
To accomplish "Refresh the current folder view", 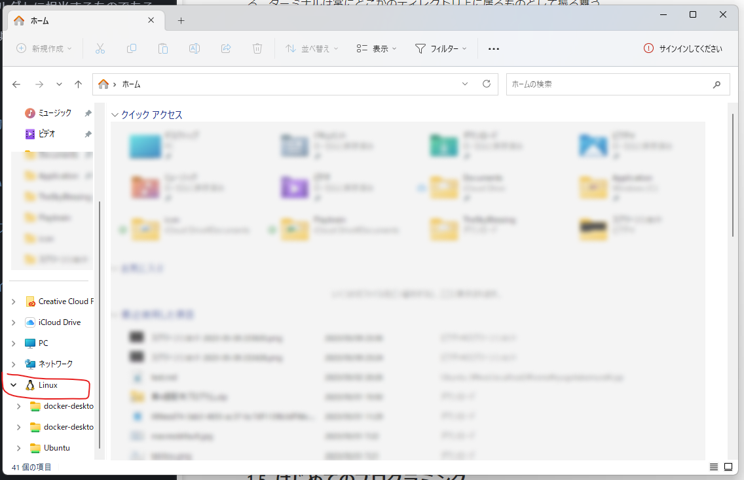I will coord(487,84).
